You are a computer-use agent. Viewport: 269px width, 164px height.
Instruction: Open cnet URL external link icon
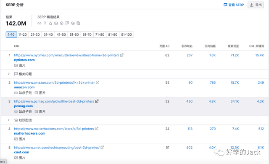click(102, 147)
